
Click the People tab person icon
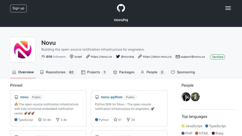tap(142, 72)
